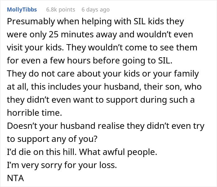Click the line 'Doesn't your husband realise'
Viewport: 217px width, 187px height.
tap(106, 126)
